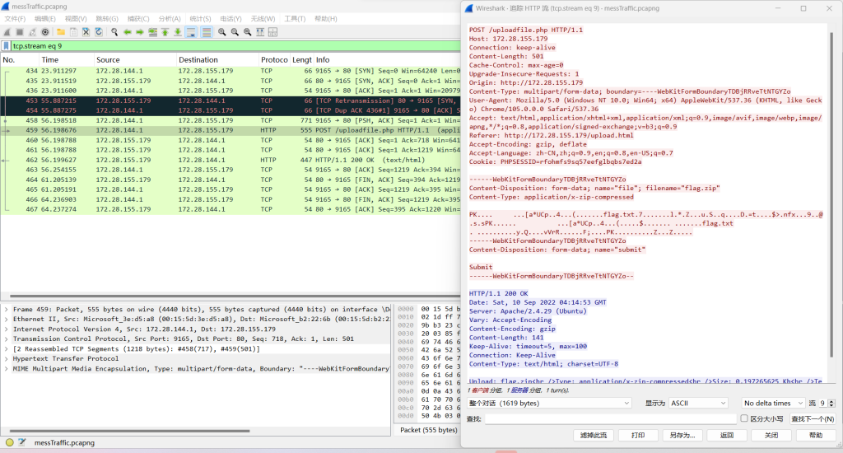Open the 分析(A) menu
The width and height of the screenshot is (843, 453).
coord(170,18)
